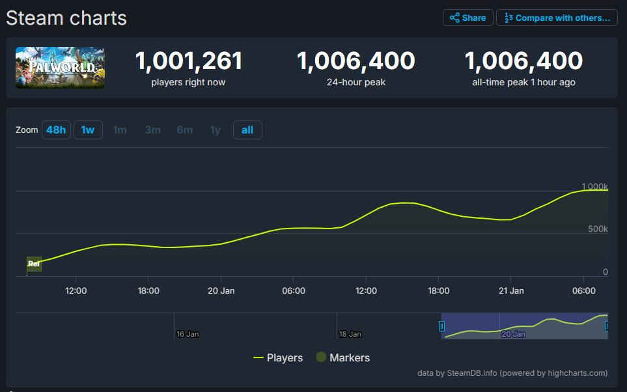The height and width of the screenshot is (392, 627).
Task: Show all-time chart data
Action: tap(247, 130)
